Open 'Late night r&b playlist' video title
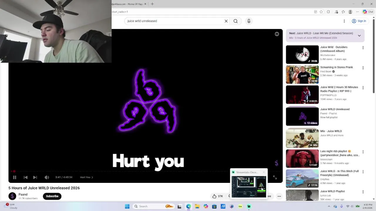The width and height of the screenshot is (376, 211). (340, 153)
